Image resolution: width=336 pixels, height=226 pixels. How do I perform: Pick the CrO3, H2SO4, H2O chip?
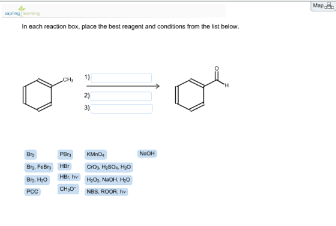(x=109, y=167)
